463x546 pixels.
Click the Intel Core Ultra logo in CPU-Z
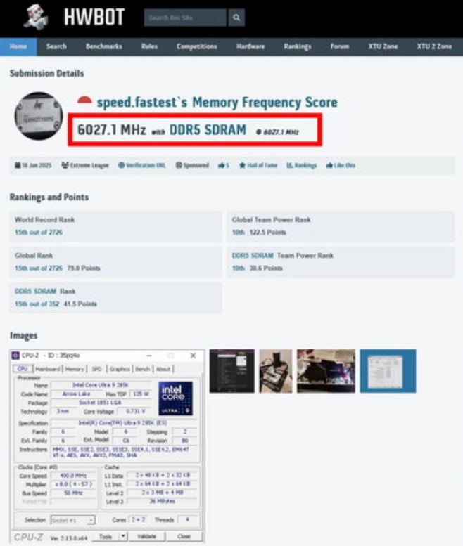(175, 398)
